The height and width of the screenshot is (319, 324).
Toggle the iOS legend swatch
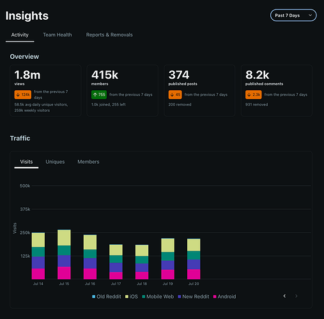tap(127, 297)
